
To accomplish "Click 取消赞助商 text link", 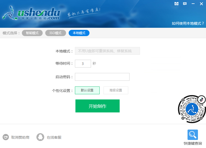I will (20, 137).
